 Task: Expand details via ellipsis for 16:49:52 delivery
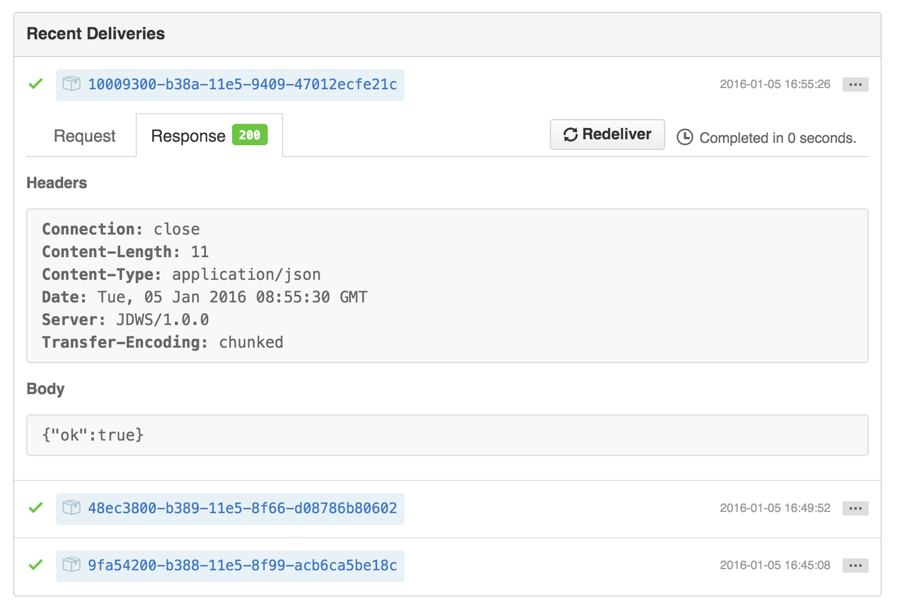click(855, 508)
